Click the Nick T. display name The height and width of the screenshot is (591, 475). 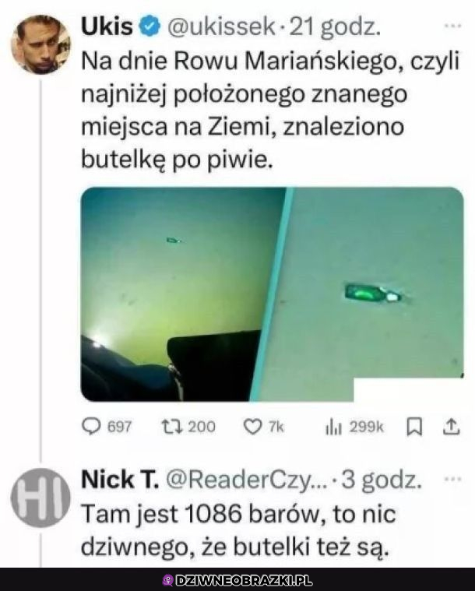120,480
